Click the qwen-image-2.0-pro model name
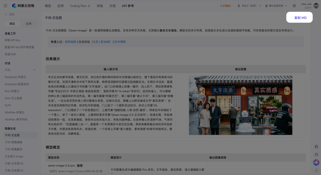 pos(62,165)
